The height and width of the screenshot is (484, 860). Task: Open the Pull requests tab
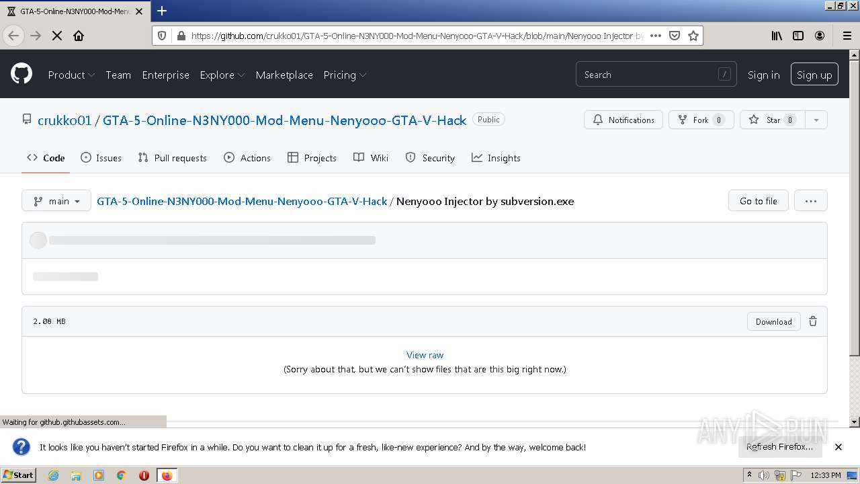(x=172, y=158)
